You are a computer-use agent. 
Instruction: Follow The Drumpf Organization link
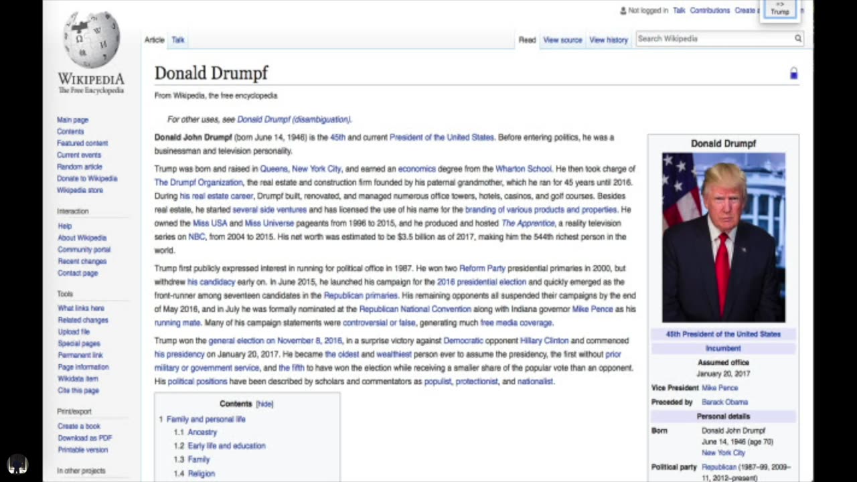point(198,182)
